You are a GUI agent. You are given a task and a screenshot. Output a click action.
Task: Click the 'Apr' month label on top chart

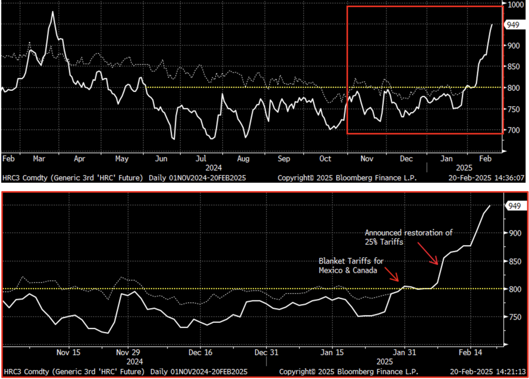(80, 159)
